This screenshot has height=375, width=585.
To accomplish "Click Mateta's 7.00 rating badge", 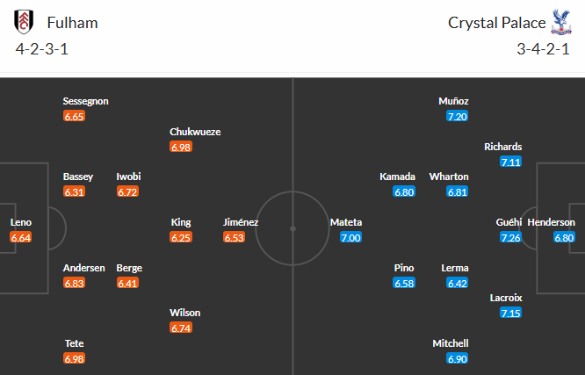I will (x=351, y=237).
